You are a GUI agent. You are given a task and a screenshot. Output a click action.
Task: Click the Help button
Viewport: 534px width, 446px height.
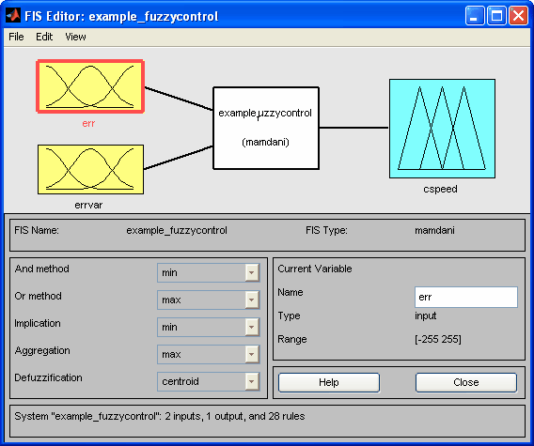tap(329, 382)
